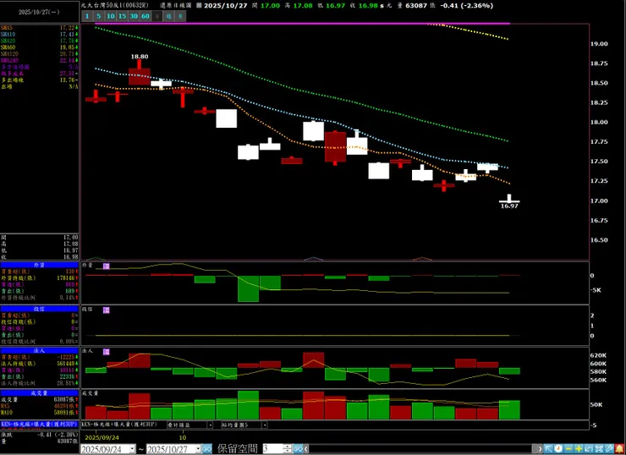Click the 2025/10/27(一) date box
The height and width of the screenshot is (455, 626).
[x=39, y=12]
